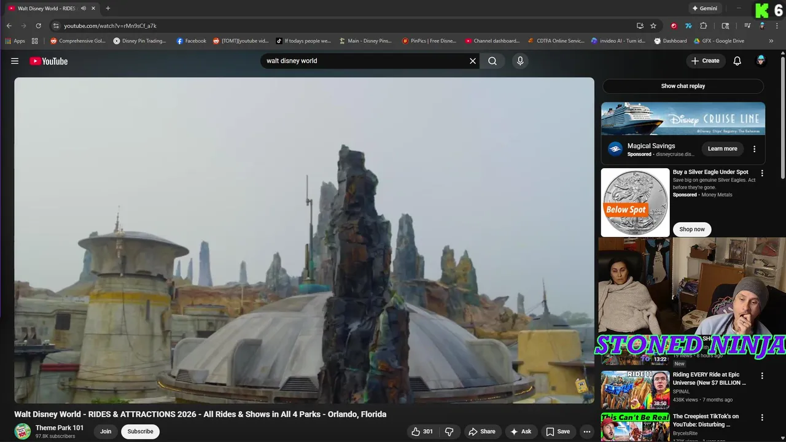The width and height of the screenshot is (786, 442).
Task: Open GFX - Google Drive bookmark
Action: pyautogui.click(x=719, y=41)
